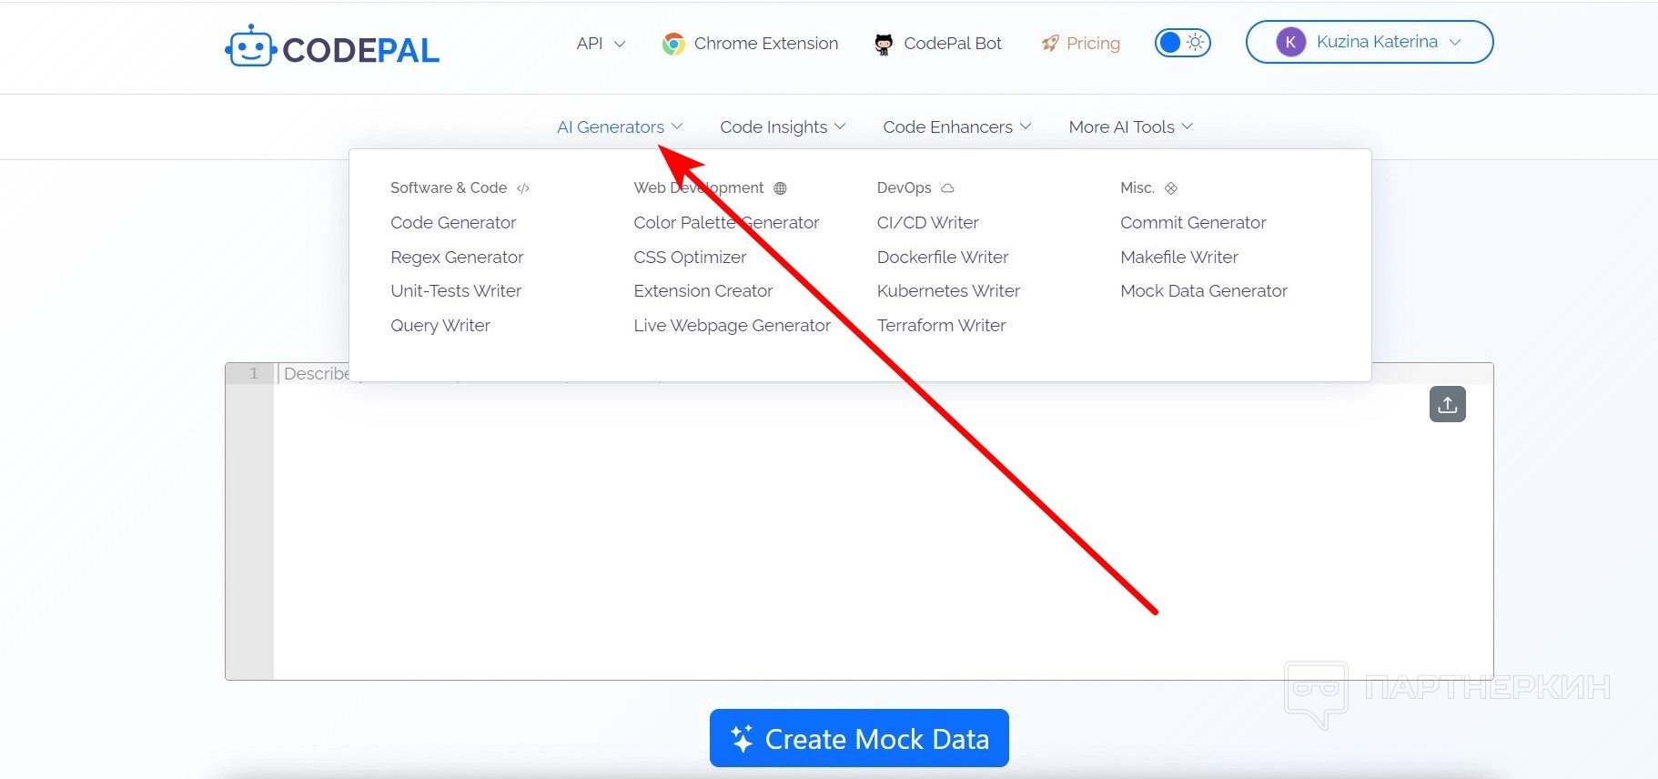Choose CSS Optimizer
The width and height of the screenshot is (1658, 779).
(690, 258)
